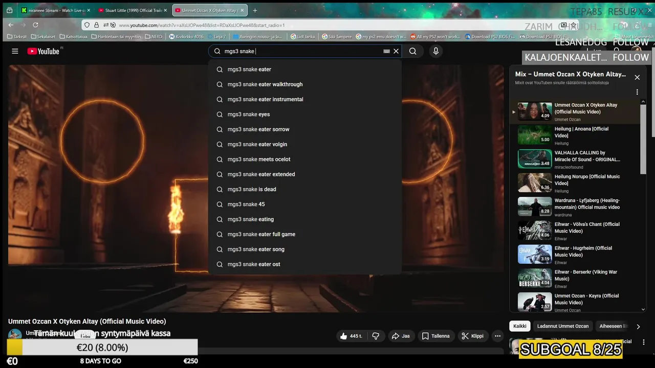
Task: Choose suggestion mgs3 snake meets ocelot
Action: (305, 159)
